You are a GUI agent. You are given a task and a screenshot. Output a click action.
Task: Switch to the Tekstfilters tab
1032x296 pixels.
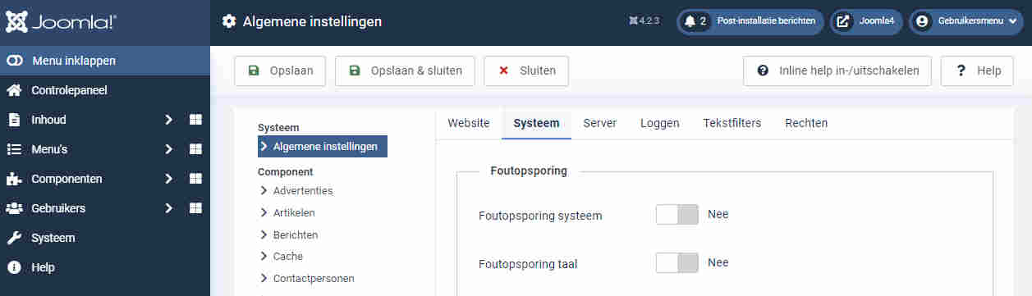pyautogui.click(x=732, y=123)
